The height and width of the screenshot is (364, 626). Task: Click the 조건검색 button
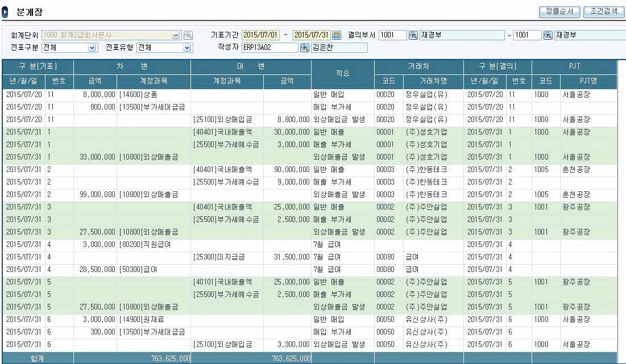click(x=604, y=11)
